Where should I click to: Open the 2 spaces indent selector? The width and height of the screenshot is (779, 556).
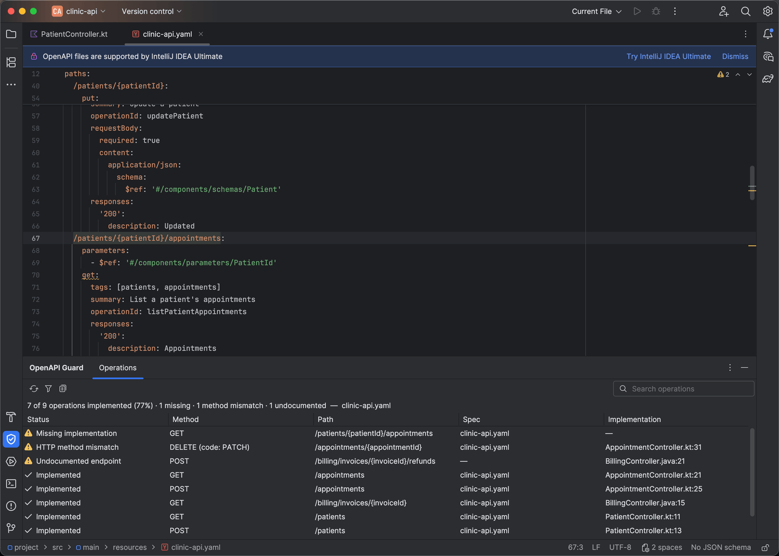pos(662,548)
